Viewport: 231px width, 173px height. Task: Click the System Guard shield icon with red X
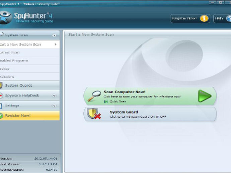click(x=94, y=114)
